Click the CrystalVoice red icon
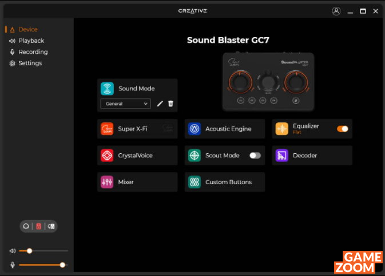The width and height of the screenshot is (385, 276). (107, 155)
